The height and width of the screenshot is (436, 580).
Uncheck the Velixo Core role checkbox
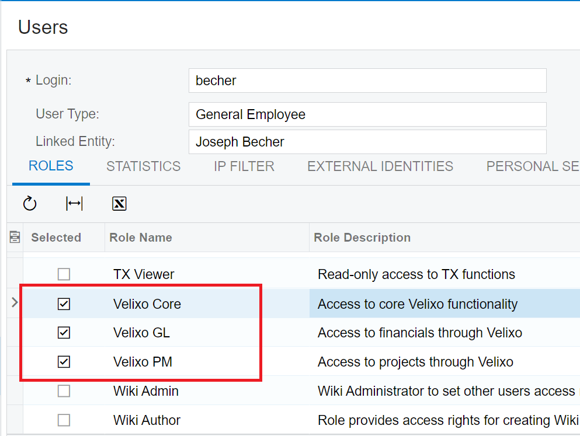coord(64,304)
